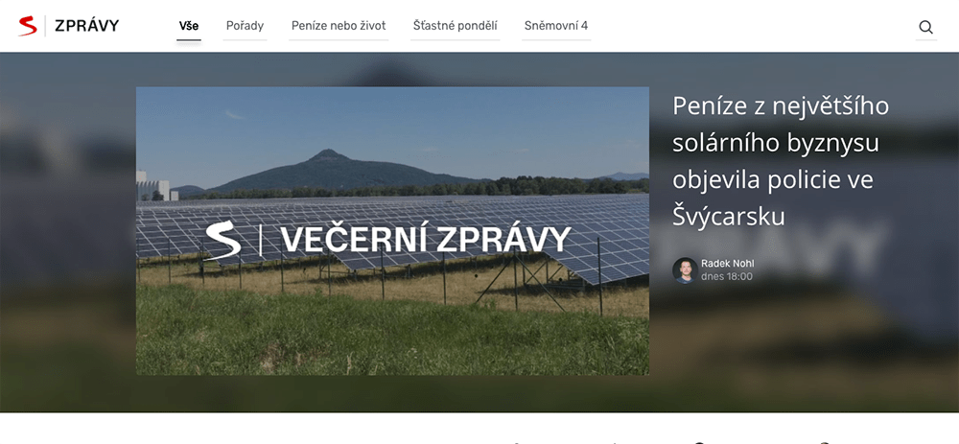Open the headline about solar business money
959x444 pixels.
tap(781, 161)
